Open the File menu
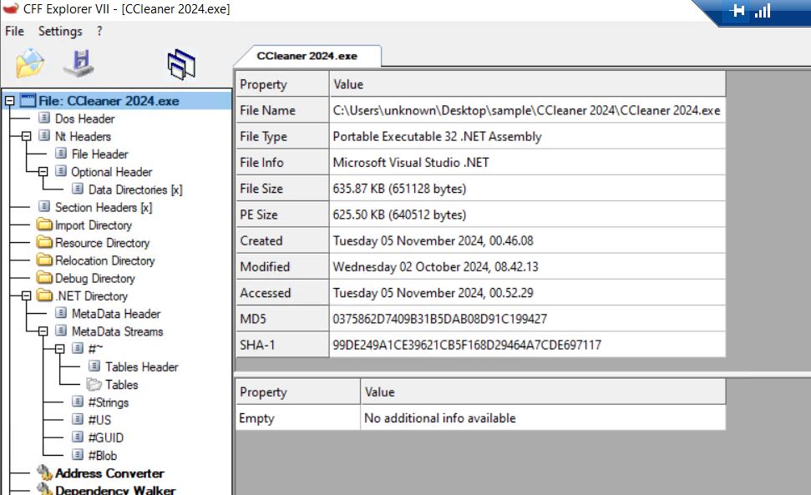811x495 pixels. [14, 32]
